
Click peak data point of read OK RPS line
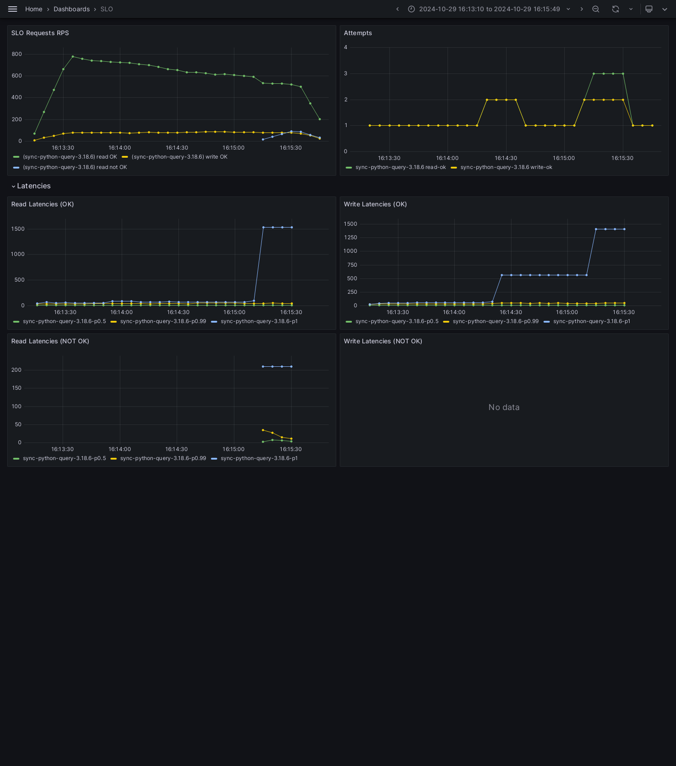click(73, 56)
